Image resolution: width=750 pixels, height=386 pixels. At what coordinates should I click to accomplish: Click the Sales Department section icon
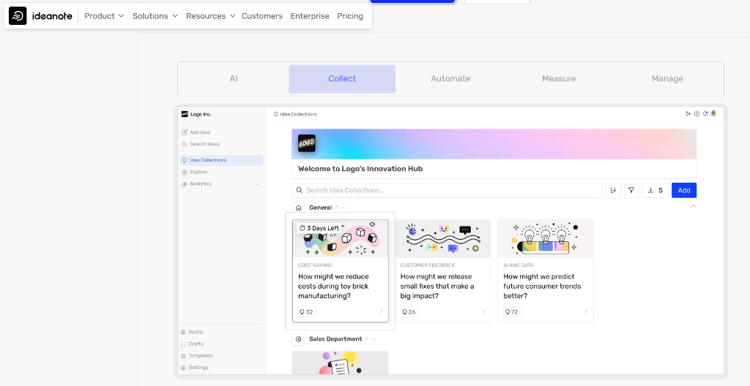click(x=299, y=339)
